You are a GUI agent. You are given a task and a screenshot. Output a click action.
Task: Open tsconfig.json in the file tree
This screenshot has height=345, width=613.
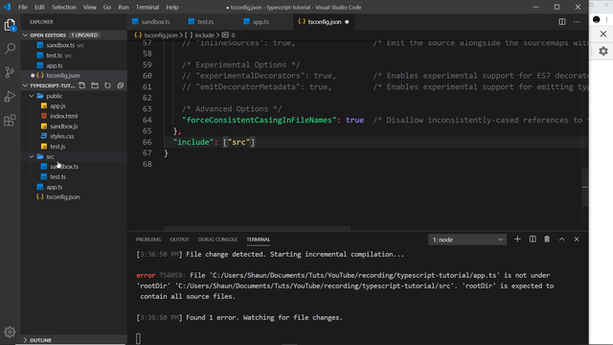point(63,197)
